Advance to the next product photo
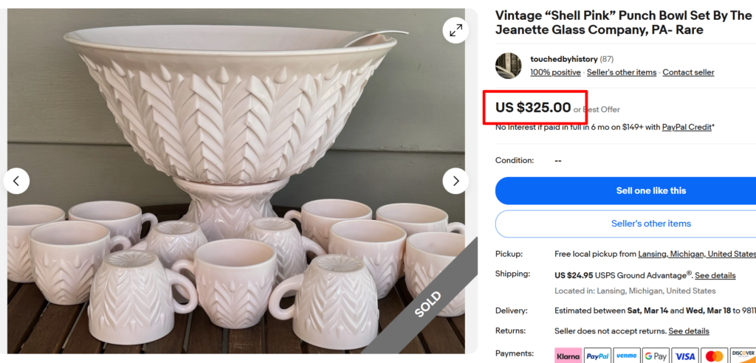 tap(456, 181)
